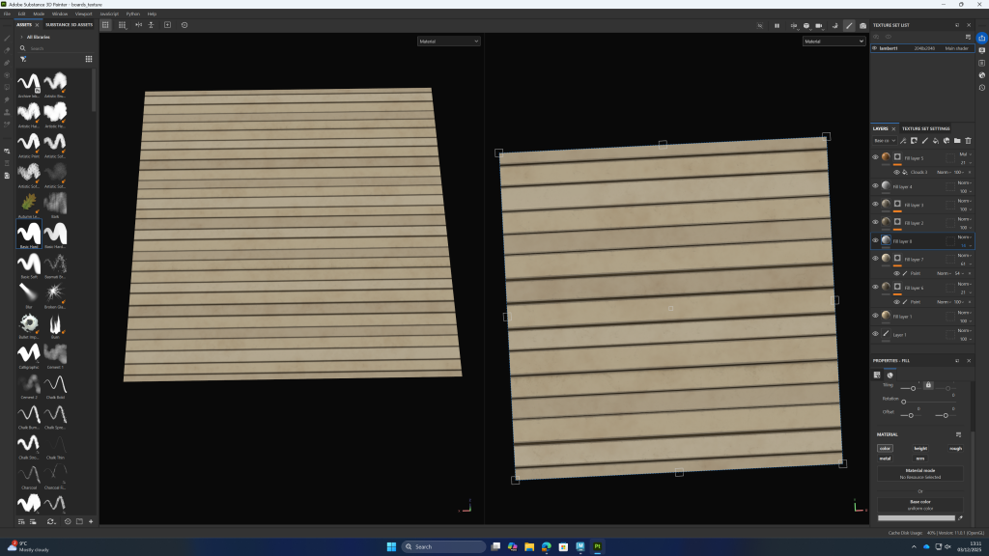Viewport: 989px width, 556px height.
Task: Expand the All libraries tree
Action: [x=21, y=37]
